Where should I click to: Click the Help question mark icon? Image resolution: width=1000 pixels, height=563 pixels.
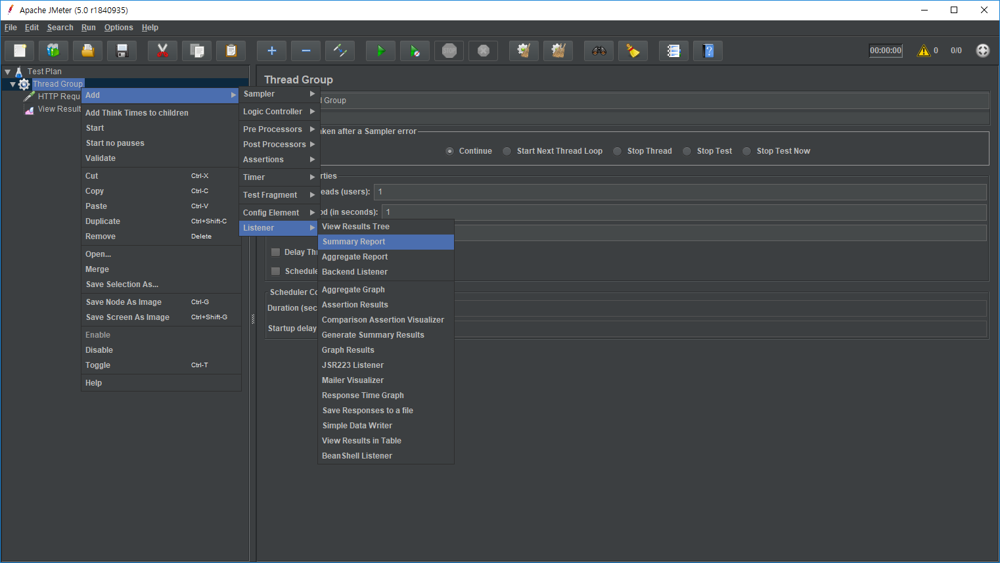tap(708, 51)
